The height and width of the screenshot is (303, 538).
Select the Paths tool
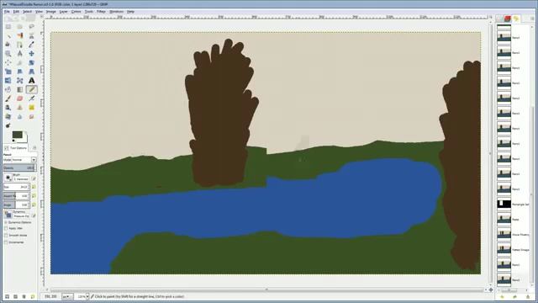[19, 45]
